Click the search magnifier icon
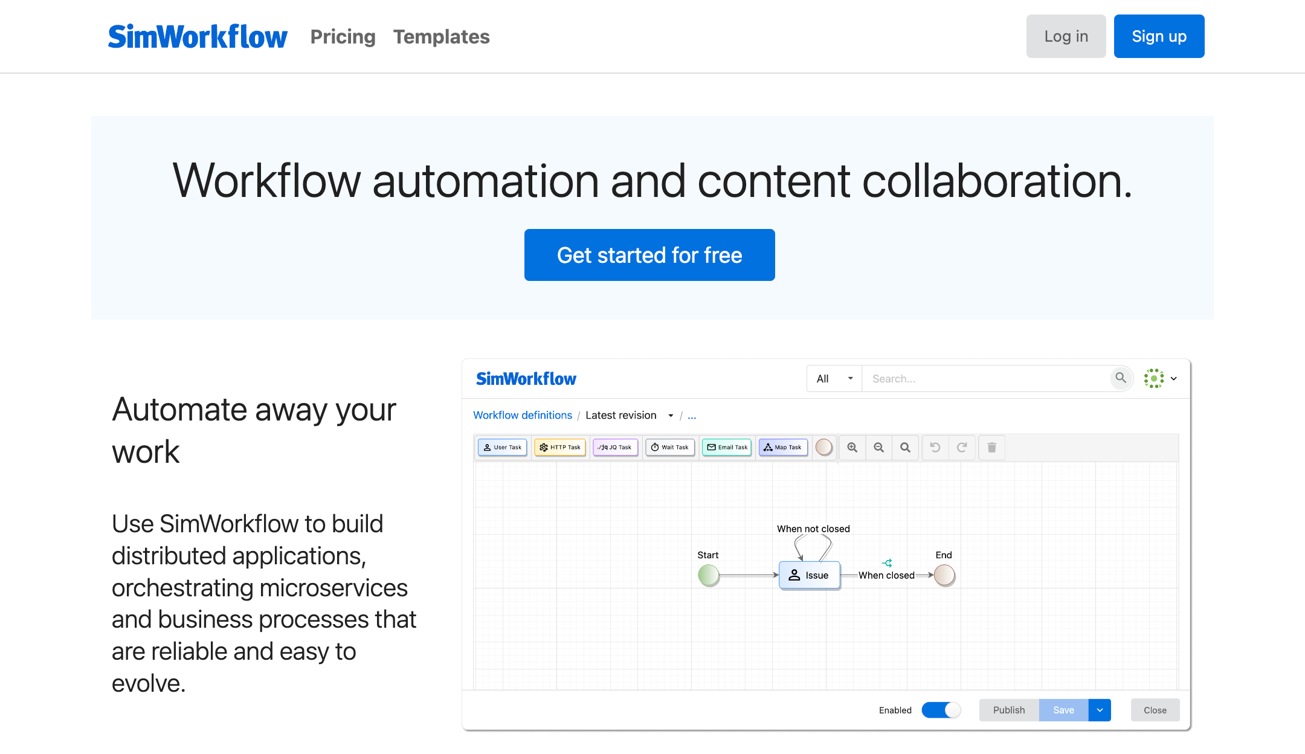Image resolution: width=1305 pixels, height=754 pixels. pos(1121,378)
